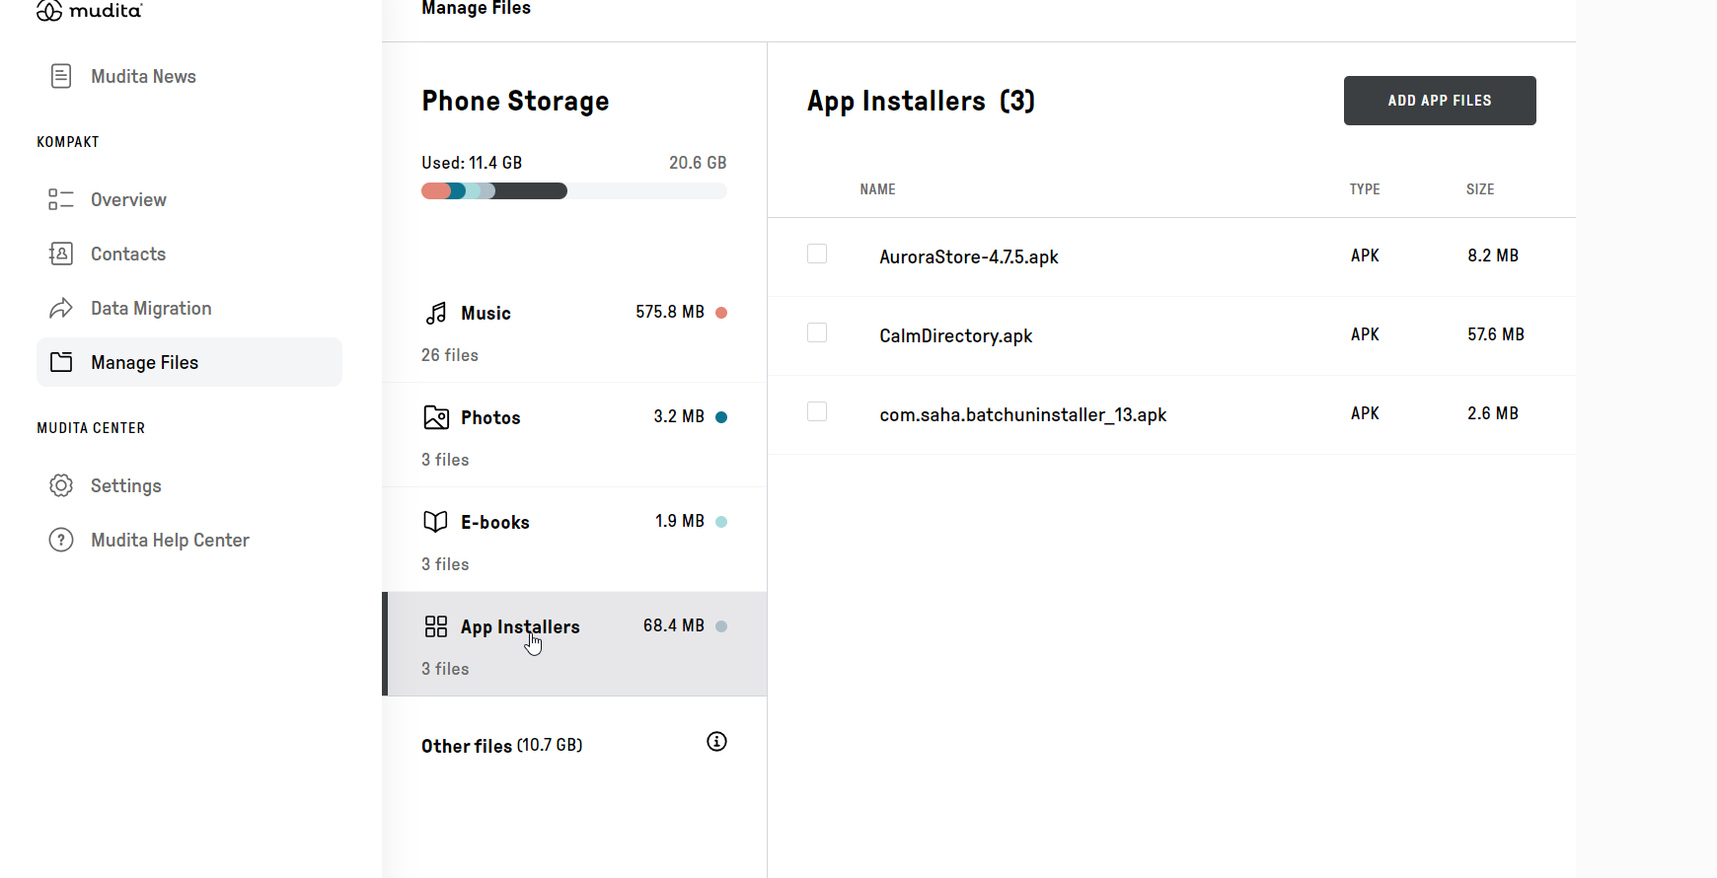The height and width of the screenshot is (878, 1717).
Task: Check the CalmDirectory.apk checkbox
Action: tap(817, 332)
